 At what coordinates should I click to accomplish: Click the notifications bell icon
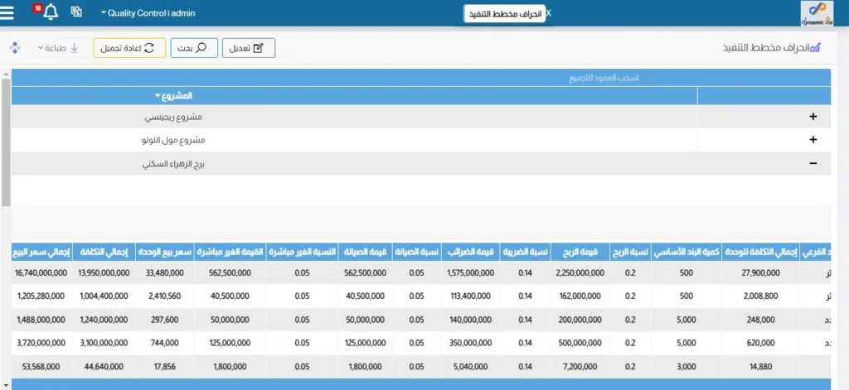pos(51,12)
